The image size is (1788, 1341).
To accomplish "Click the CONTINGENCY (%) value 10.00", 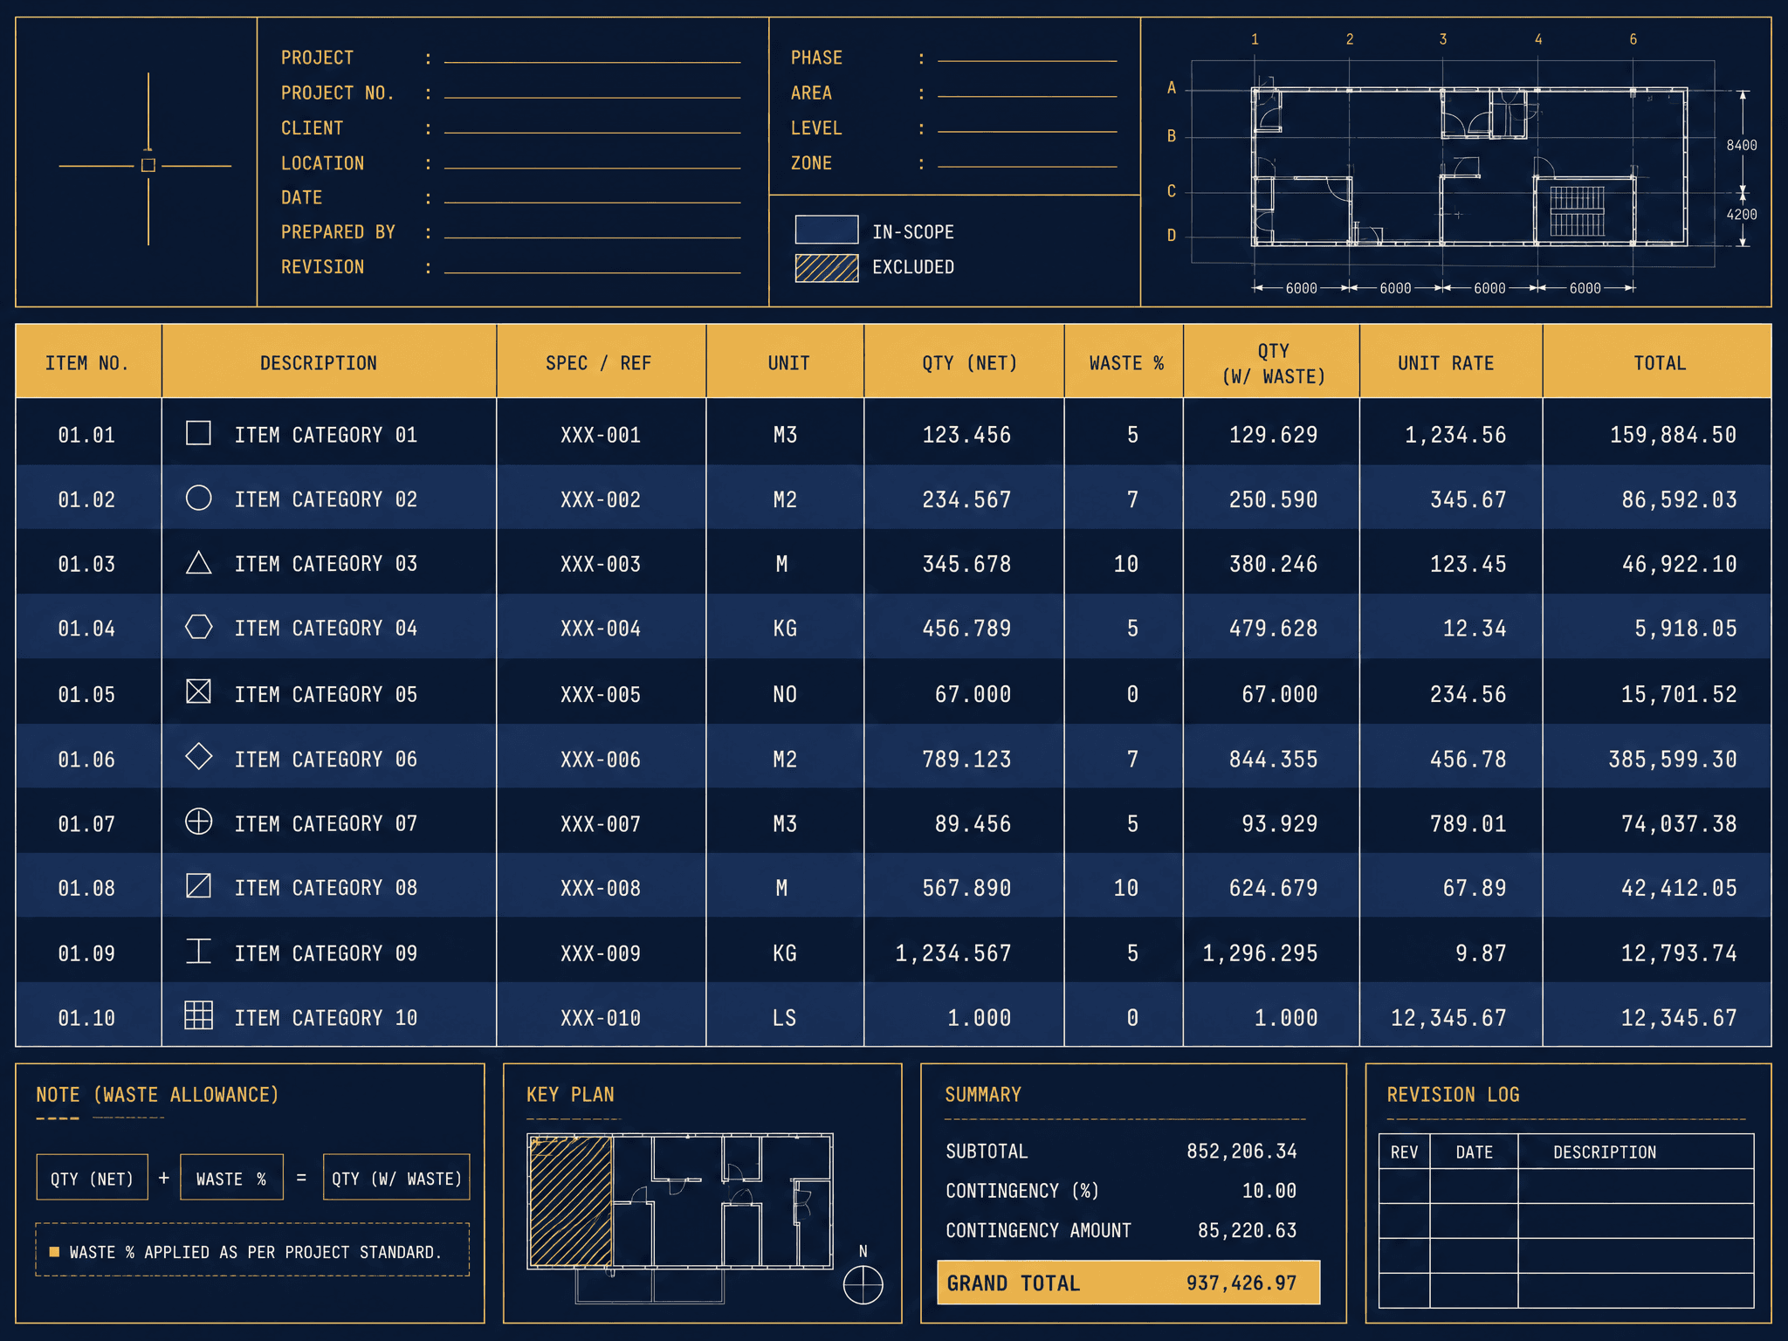I will tap(1269, 1191).
